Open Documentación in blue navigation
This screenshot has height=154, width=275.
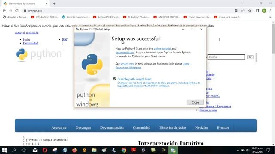[x=112, y=127]
